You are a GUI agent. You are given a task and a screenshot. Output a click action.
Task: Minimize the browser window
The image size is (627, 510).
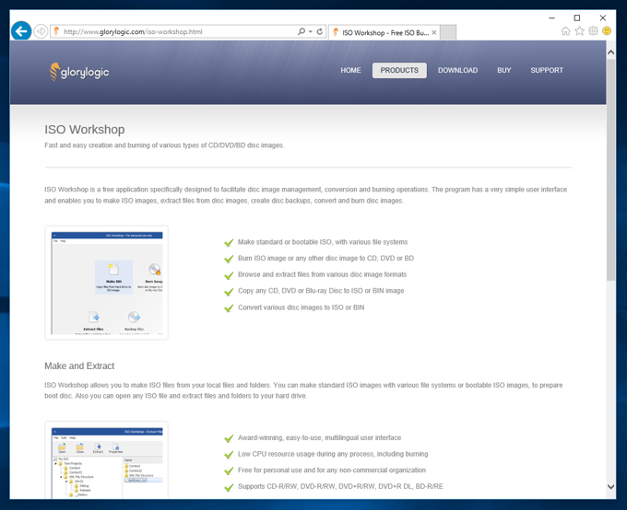pos(551,18)
